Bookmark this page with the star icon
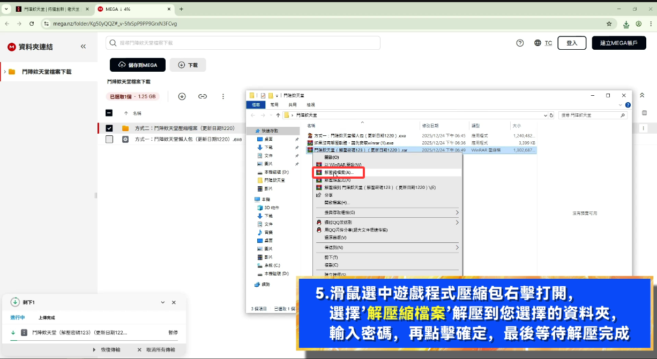Screen dimensions: 657x359 point(609,24)
